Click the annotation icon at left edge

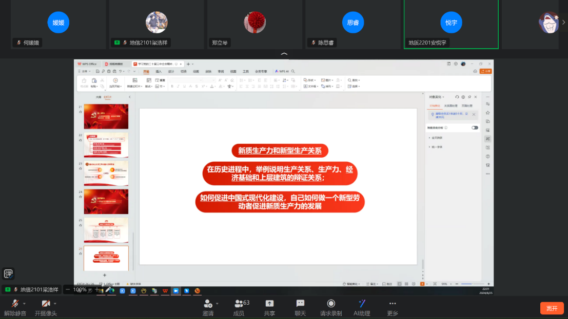(9, 273)
